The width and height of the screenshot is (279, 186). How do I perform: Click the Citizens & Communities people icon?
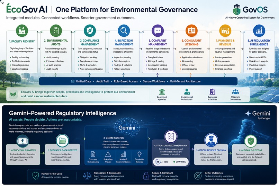pos(235,92)
